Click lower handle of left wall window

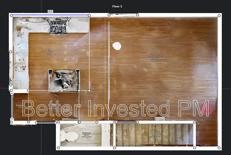point(11,85)
